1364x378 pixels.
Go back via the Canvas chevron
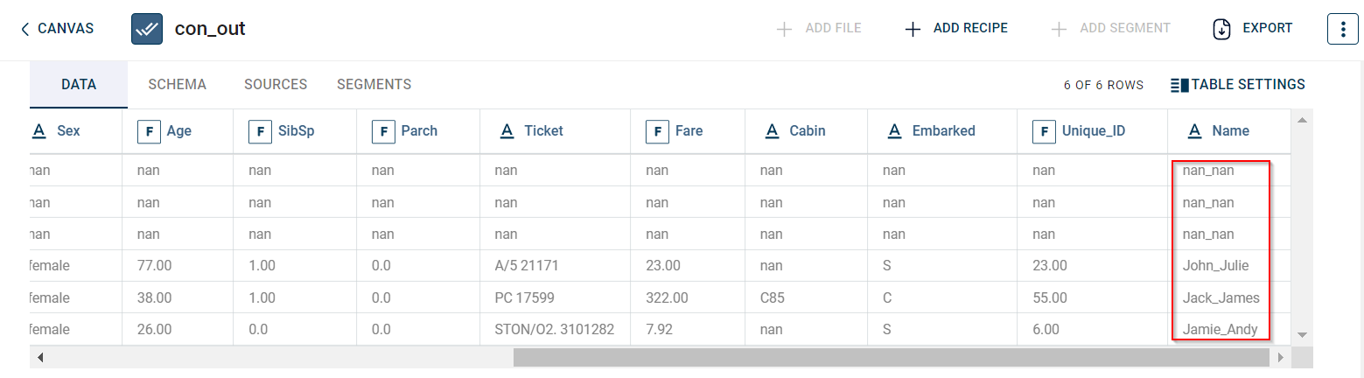coord(25,29)
